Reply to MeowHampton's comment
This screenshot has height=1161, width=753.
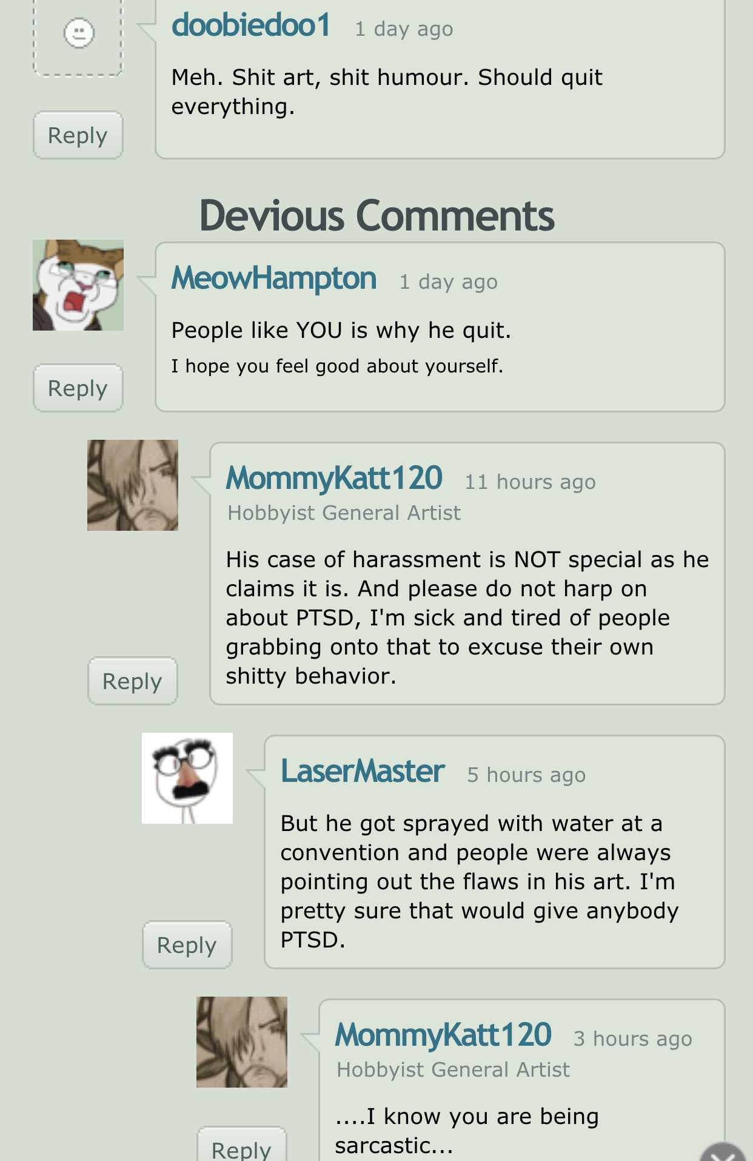[x=78, y=388]
